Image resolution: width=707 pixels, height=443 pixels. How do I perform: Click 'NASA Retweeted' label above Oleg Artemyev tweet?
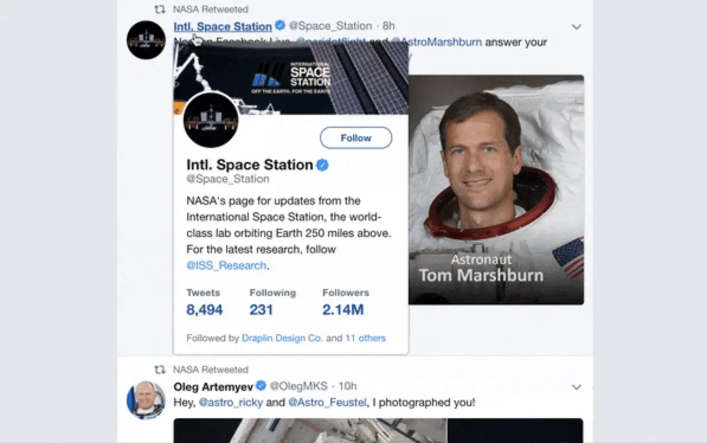[211, 370]
